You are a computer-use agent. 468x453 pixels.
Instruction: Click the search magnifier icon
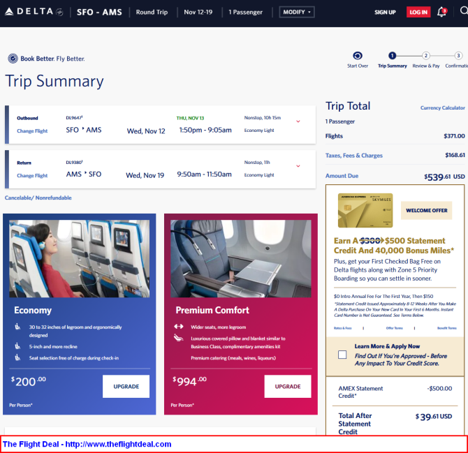(464, 11)
